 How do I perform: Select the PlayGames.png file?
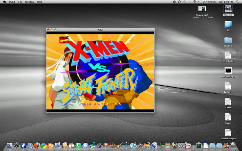click(x=228, y=71)
